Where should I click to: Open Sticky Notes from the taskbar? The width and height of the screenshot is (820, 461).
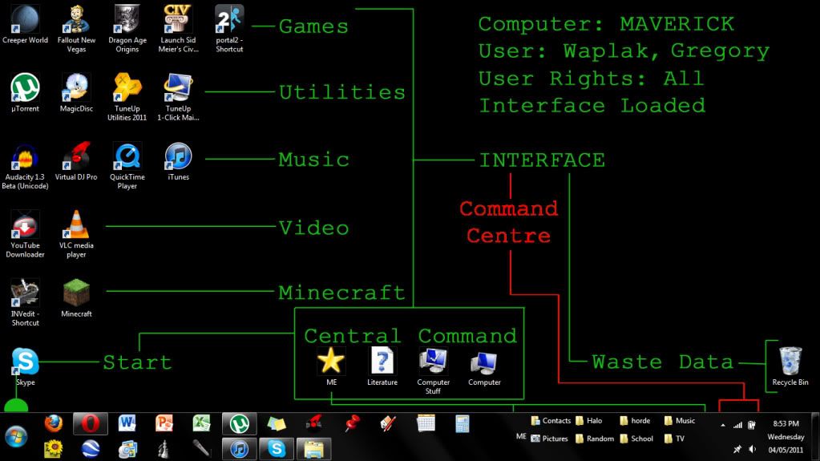(277, 423)
